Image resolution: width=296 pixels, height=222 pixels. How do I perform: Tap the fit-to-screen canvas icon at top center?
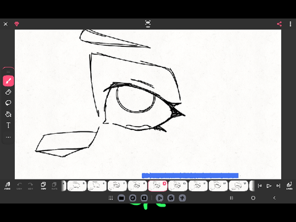tap(148, 23)
